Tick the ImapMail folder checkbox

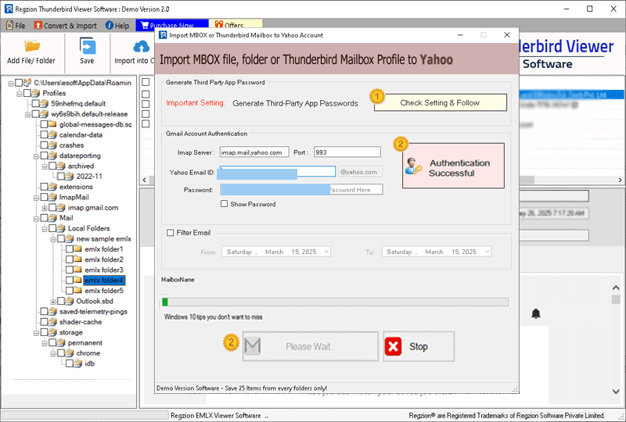tap(45, 197)
